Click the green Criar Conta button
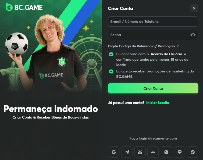 153,88
